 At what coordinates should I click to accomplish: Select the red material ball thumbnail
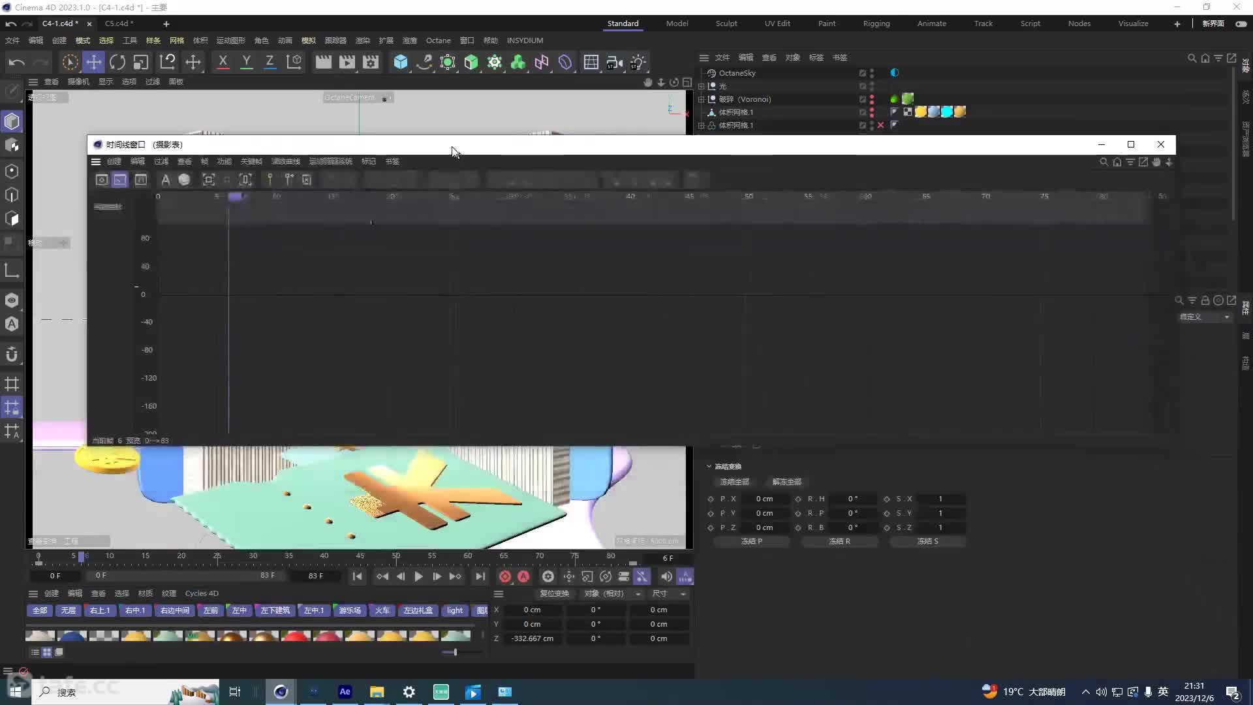[296, 635]
